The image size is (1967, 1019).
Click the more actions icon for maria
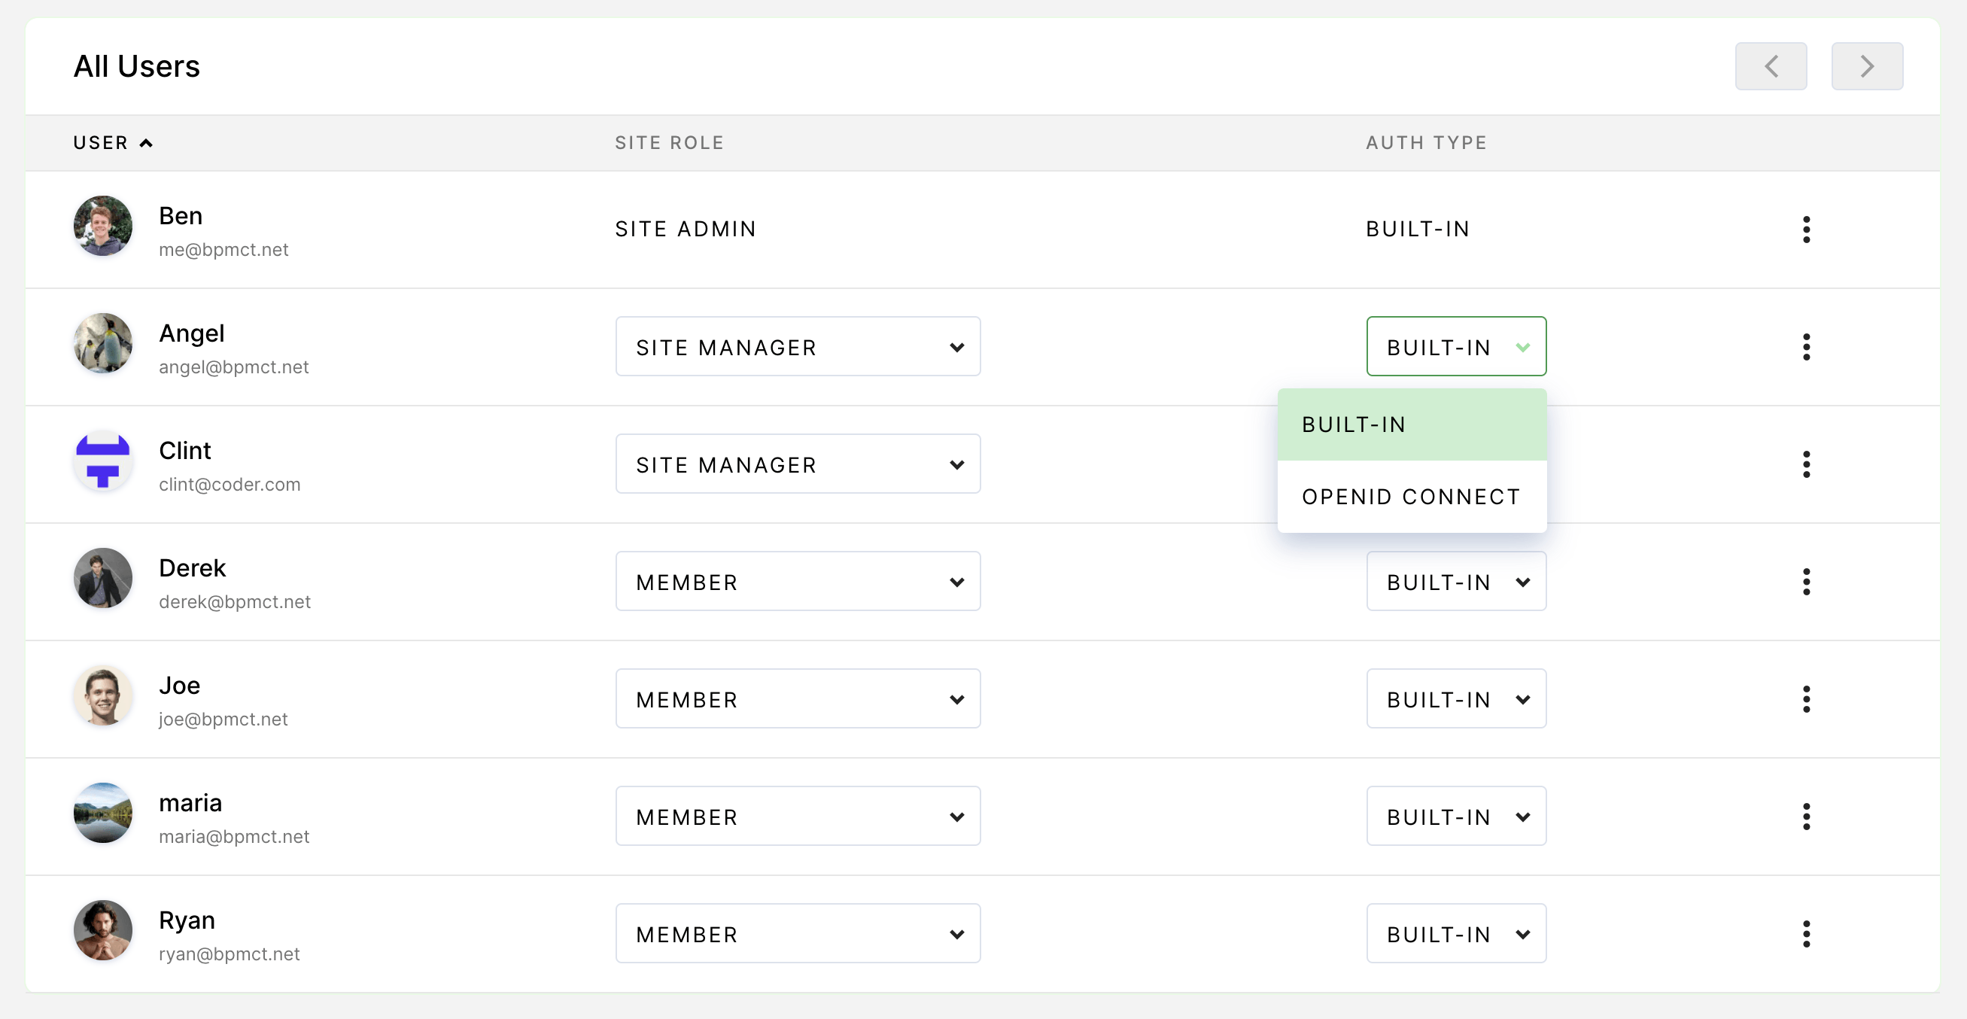(1806, 817)
